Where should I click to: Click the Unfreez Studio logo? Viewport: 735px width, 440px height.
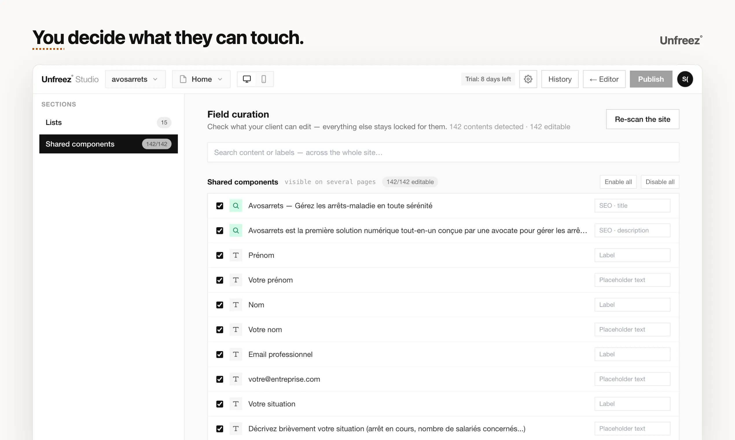(x=70, y=79)
